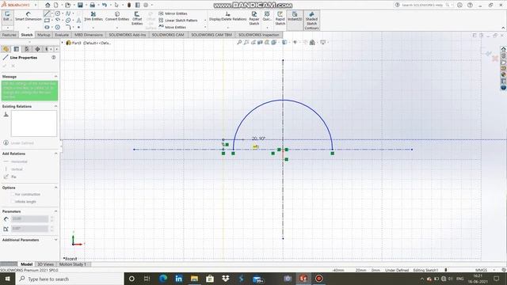The image size is (507, 285).
Task: Open the SOLIDWORKS Add-Ins tab
Action: (x=127, y=35)
